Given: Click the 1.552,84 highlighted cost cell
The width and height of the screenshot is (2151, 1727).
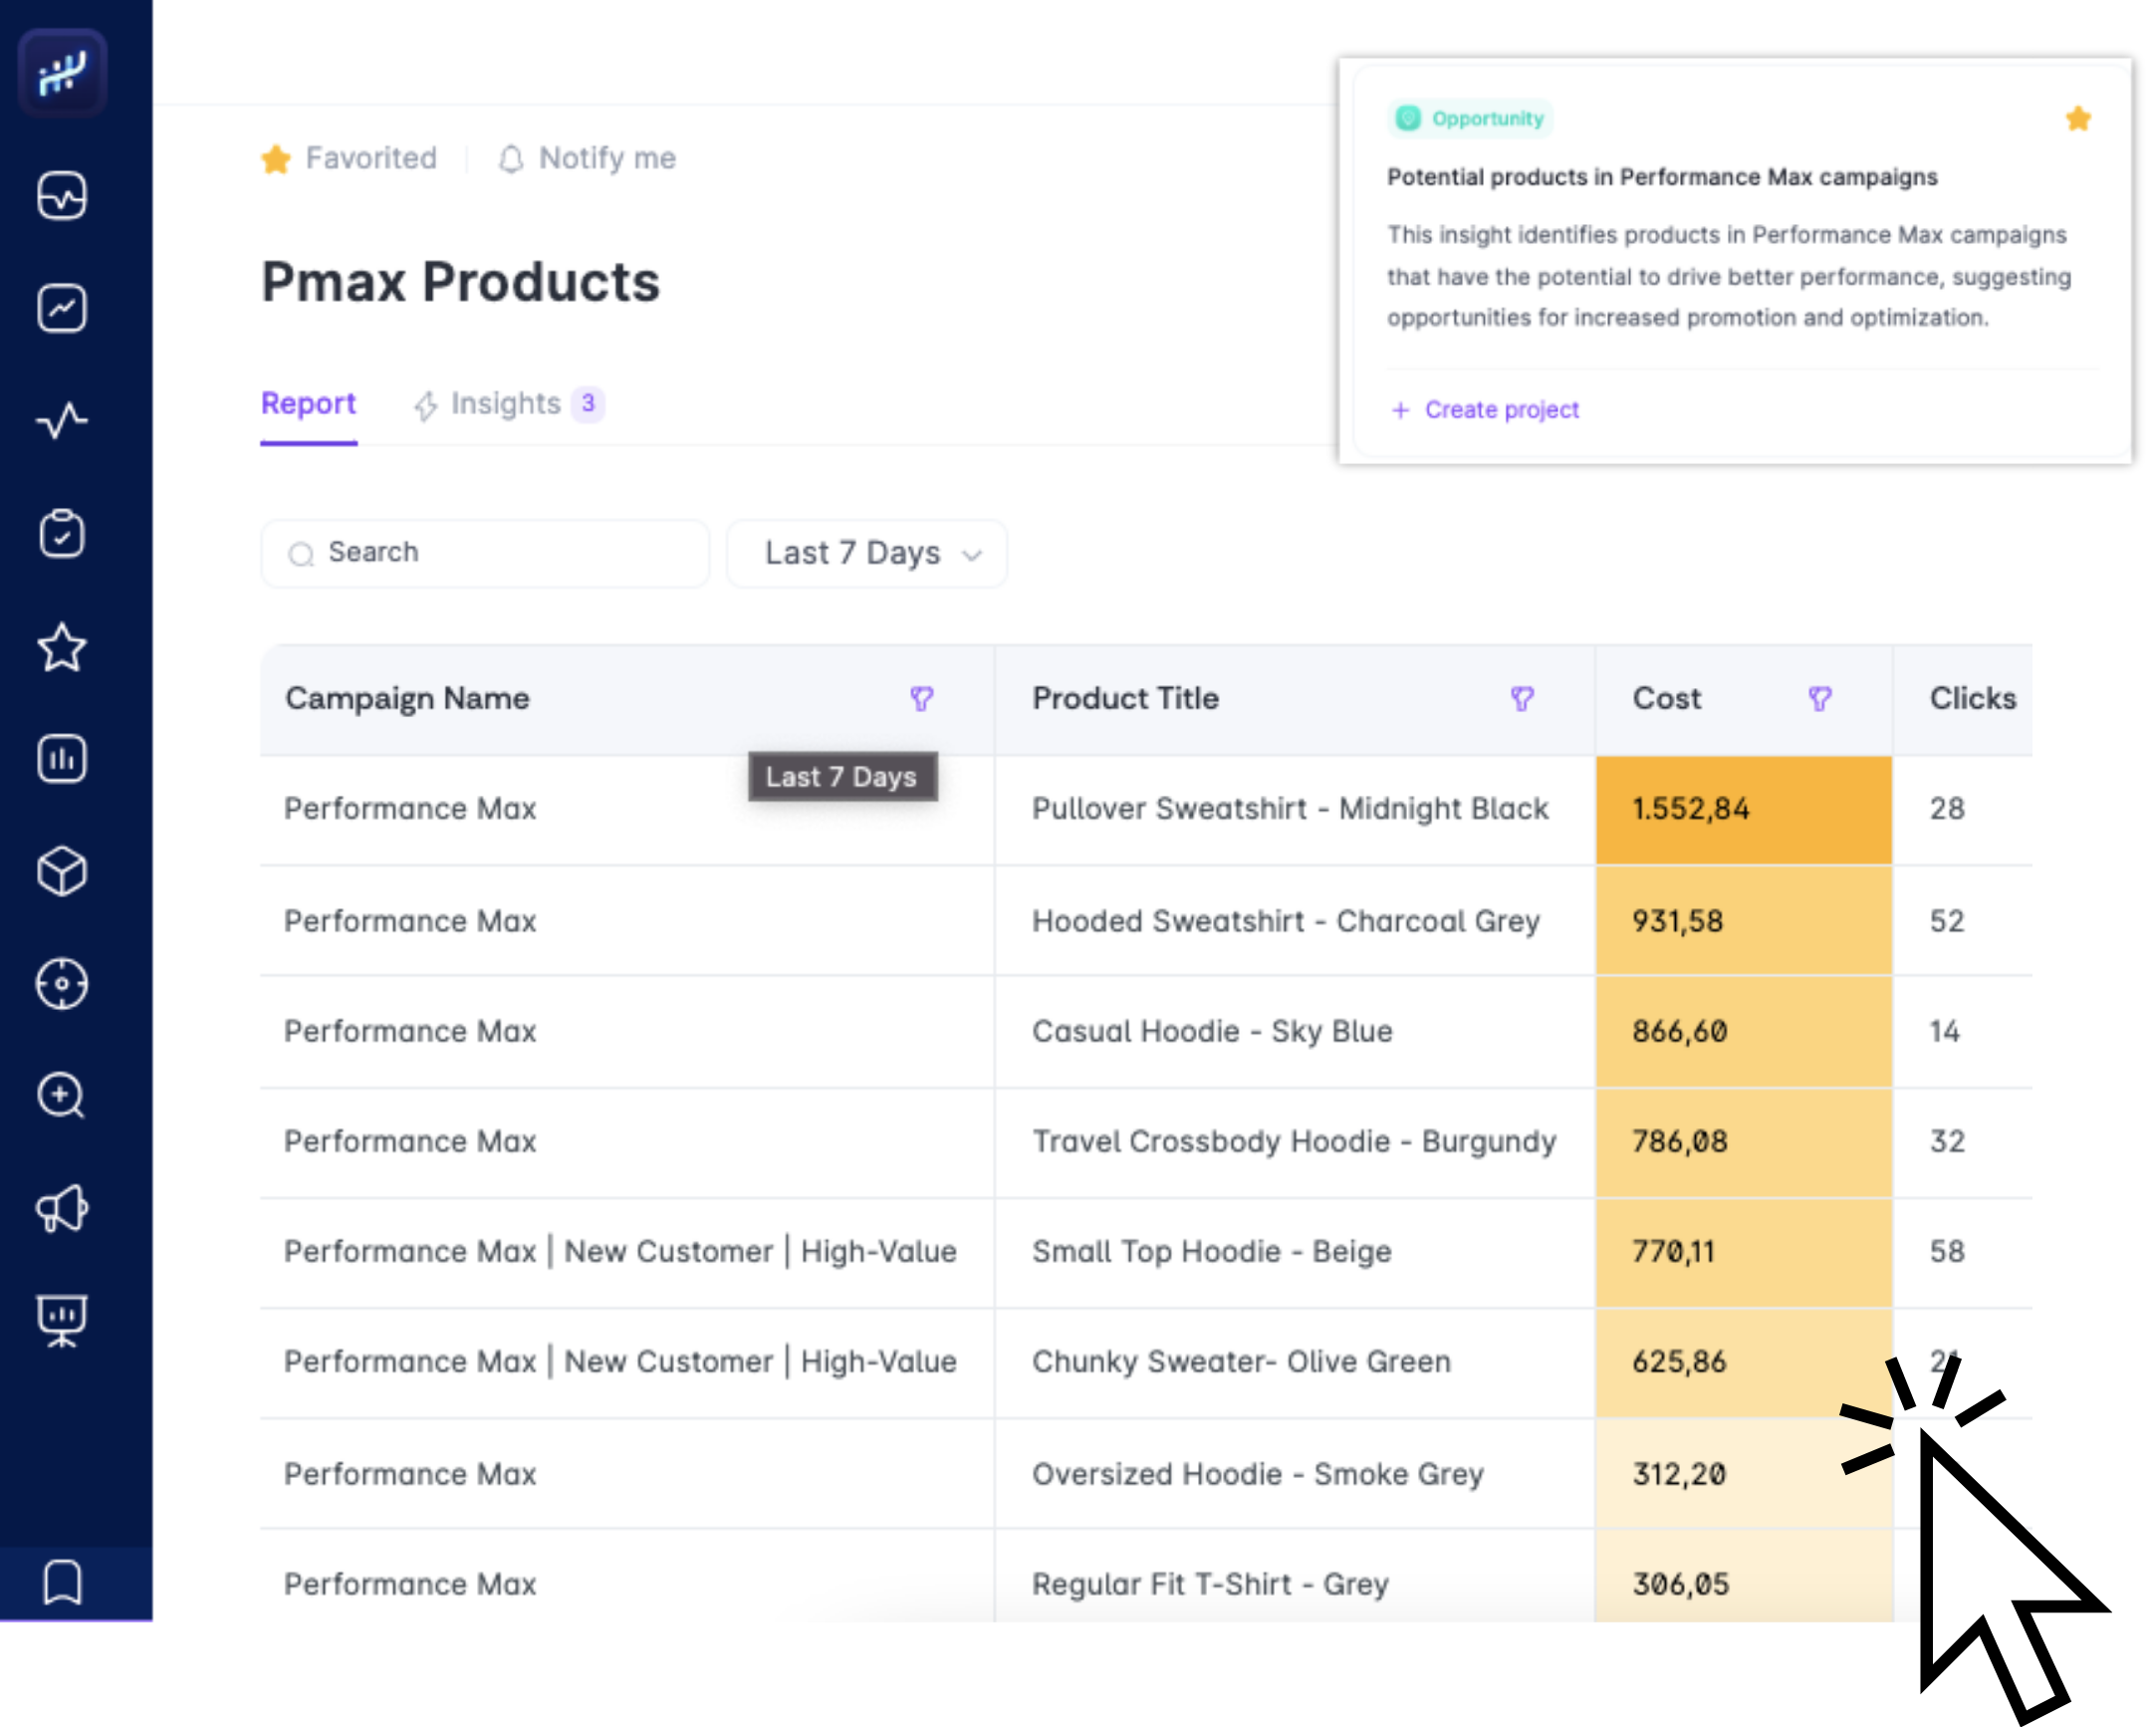Looking at the screenshot, I should point(1743,809).
